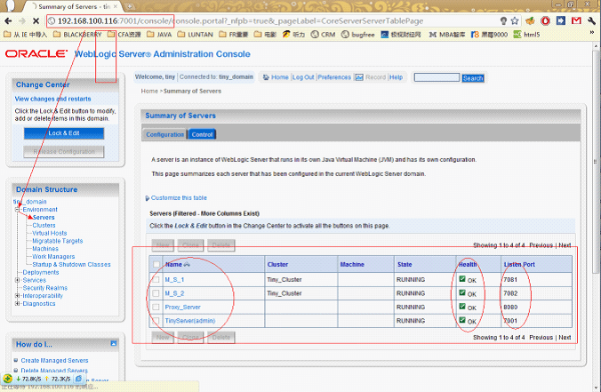601x392 pixels.
Task: Expand Customize this table section
Action: click(x=176, y=198)
